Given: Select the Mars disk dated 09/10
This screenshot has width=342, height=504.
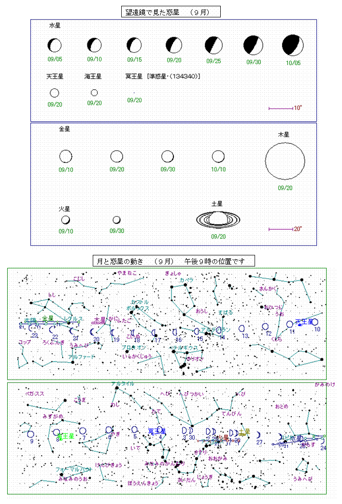Looking at the screenshot, I should 66,220.
